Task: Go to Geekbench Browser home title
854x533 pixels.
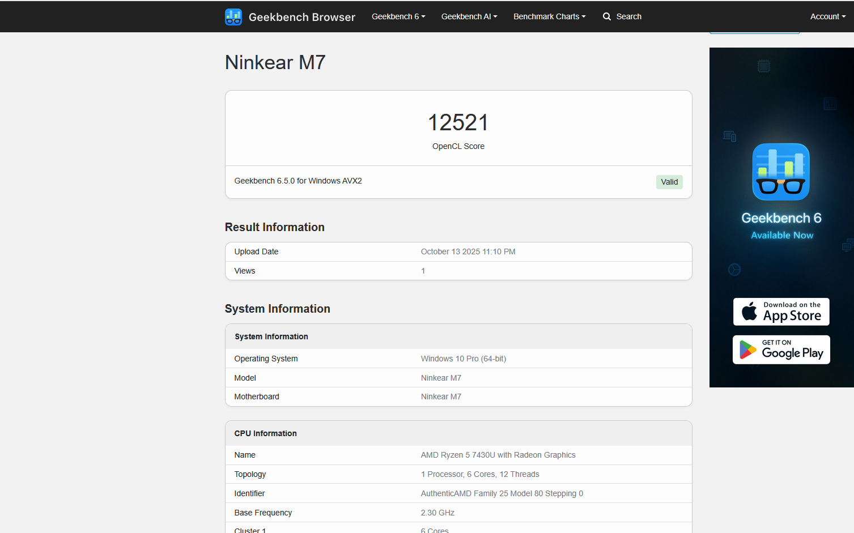Action: point(301,17)
